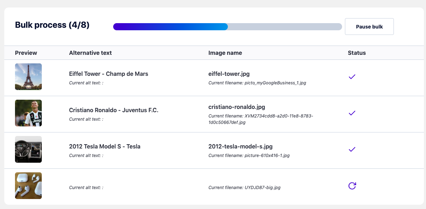Select the Preview column header

[x=26, y=53]
